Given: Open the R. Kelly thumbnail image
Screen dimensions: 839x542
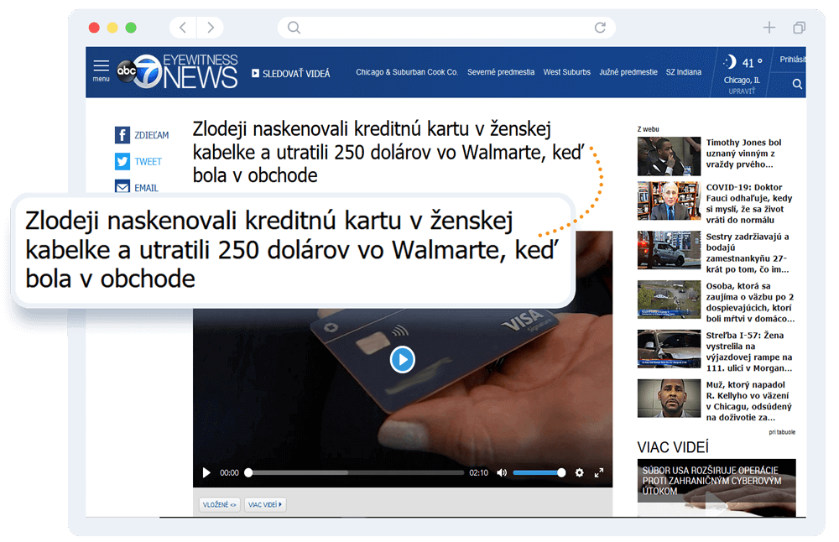Looking at the screenshot, I should (669, 399).
